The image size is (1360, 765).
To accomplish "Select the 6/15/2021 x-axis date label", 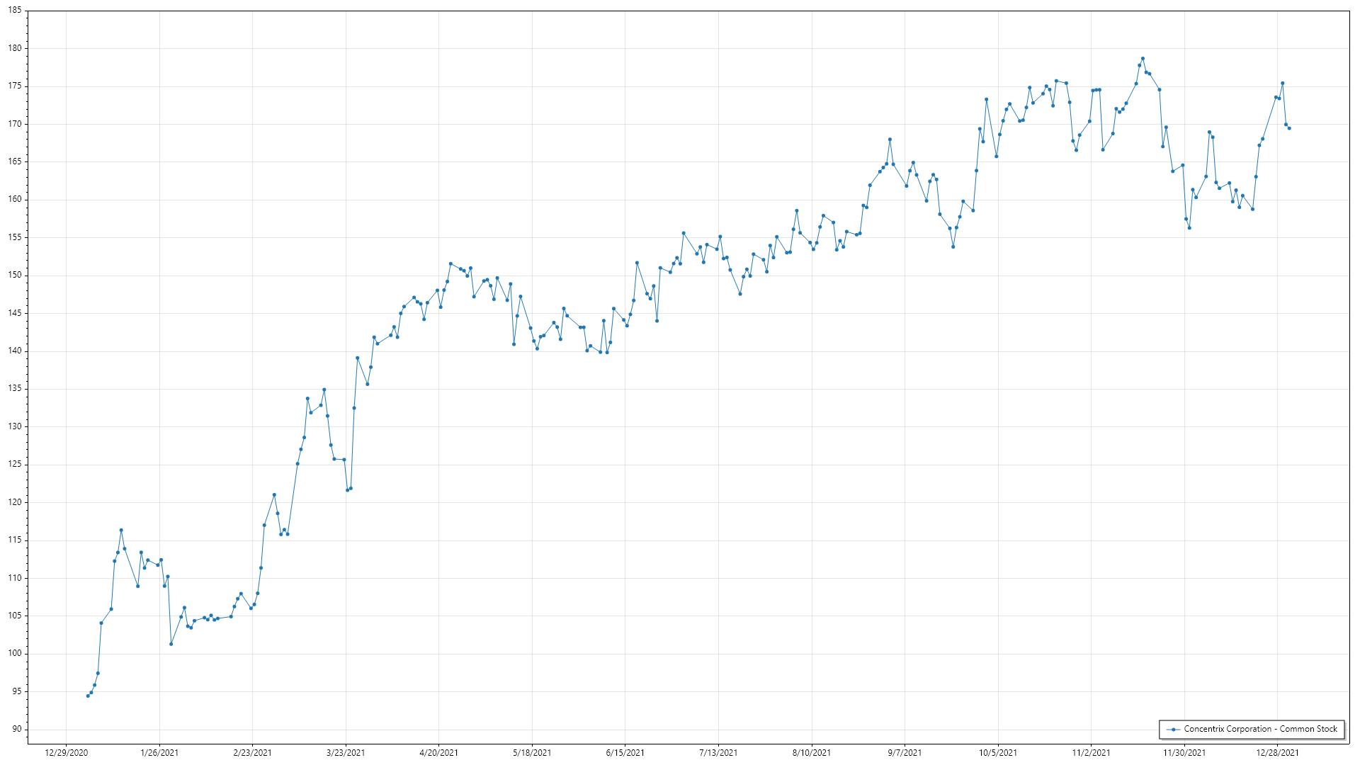I will click(625, 752).
